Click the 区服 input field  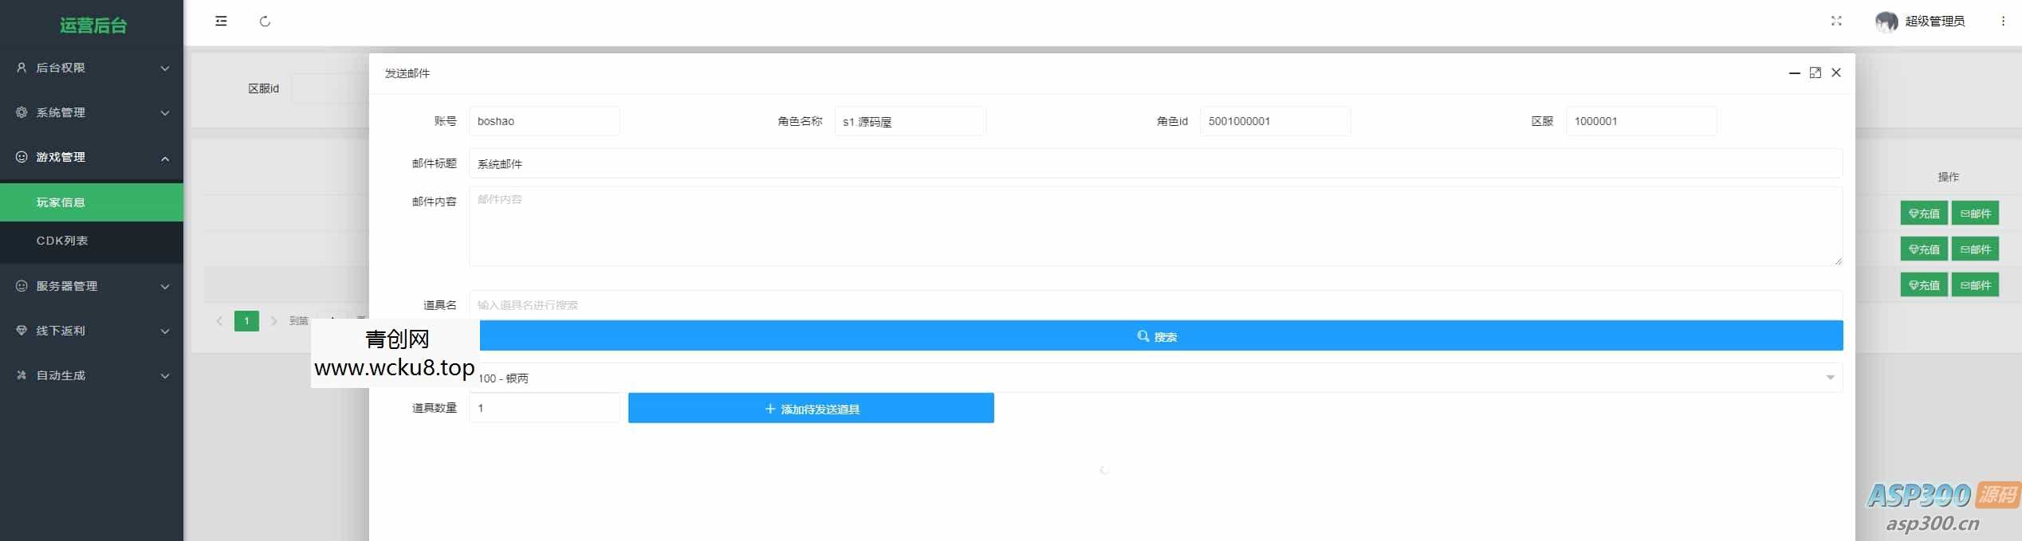point(1641,121)
